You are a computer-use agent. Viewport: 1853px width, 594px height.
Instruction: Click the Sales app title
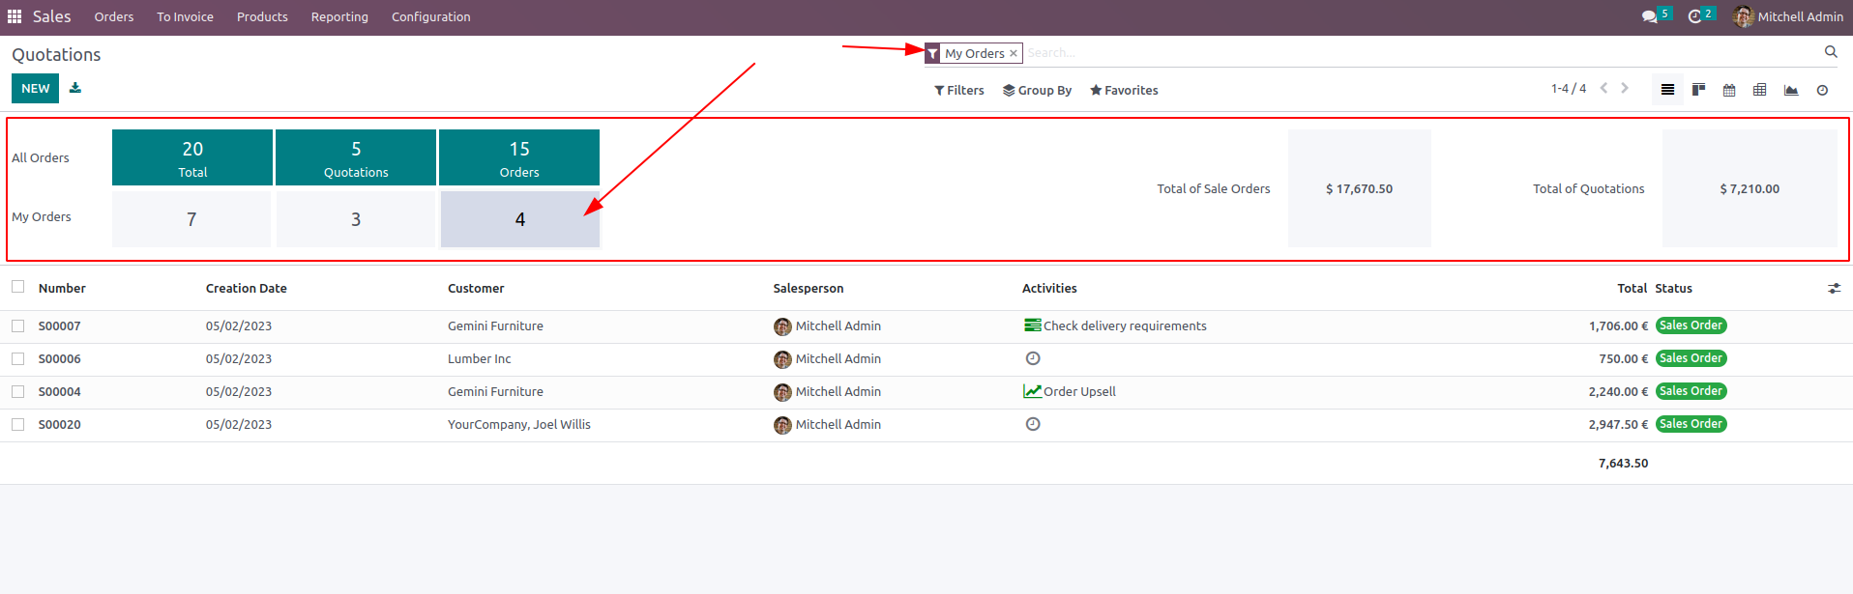coord(52,16)
